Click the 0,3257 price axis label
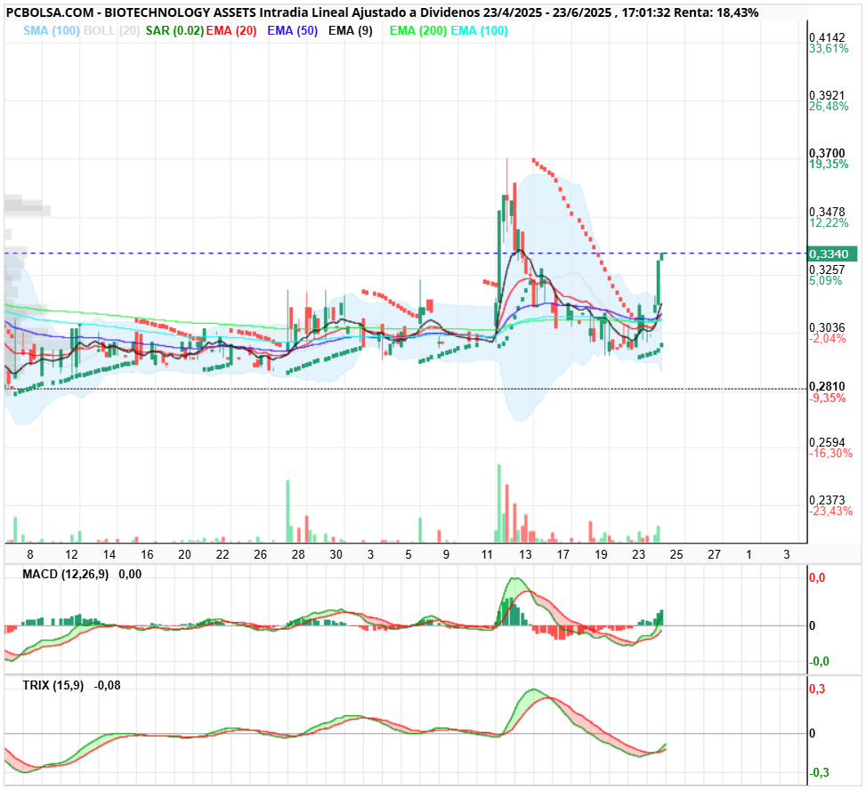This screenshot has width=866, height=790. 827,270
